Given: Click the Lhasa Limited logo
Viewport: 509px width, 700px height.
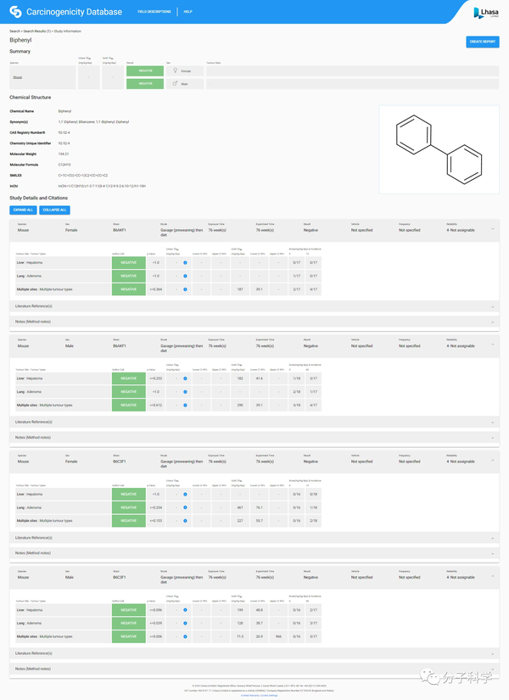Looking at the screenshot, I should click(x=486, y=13).
